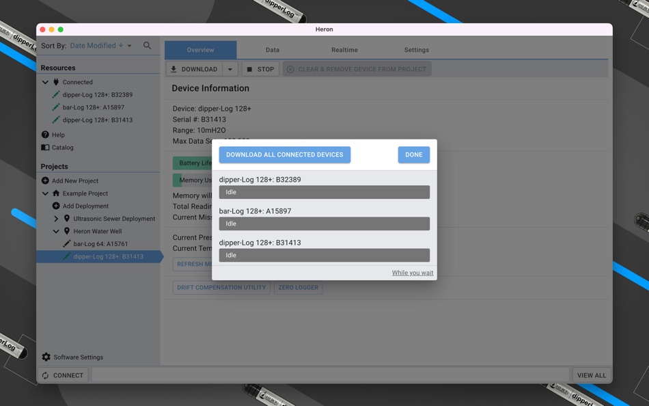Screen dimensions: 649x406
Task: Click the Done button in dialog
Action: click(414, 154)
